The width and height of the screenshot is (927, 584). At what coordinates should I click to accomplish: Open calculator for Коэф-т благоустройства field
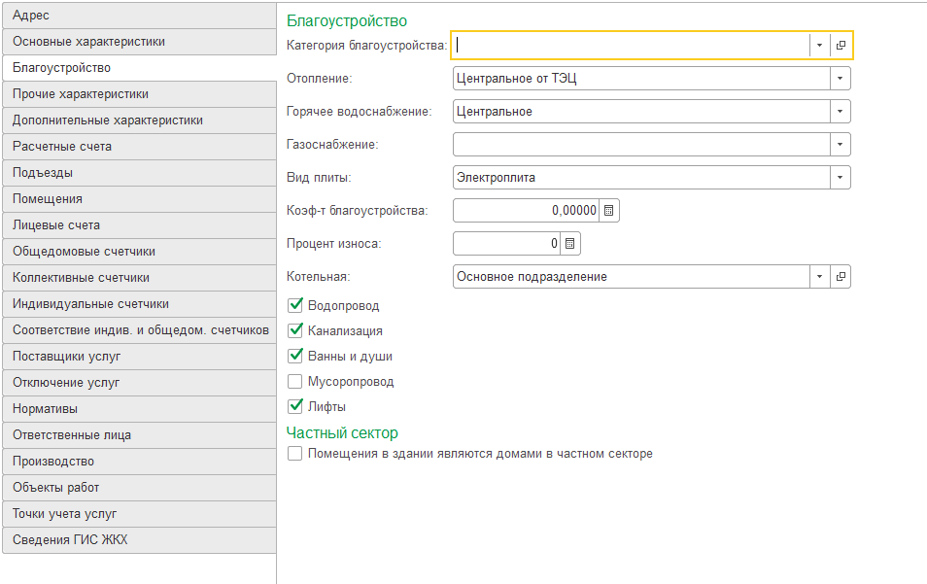click(608, 210)
